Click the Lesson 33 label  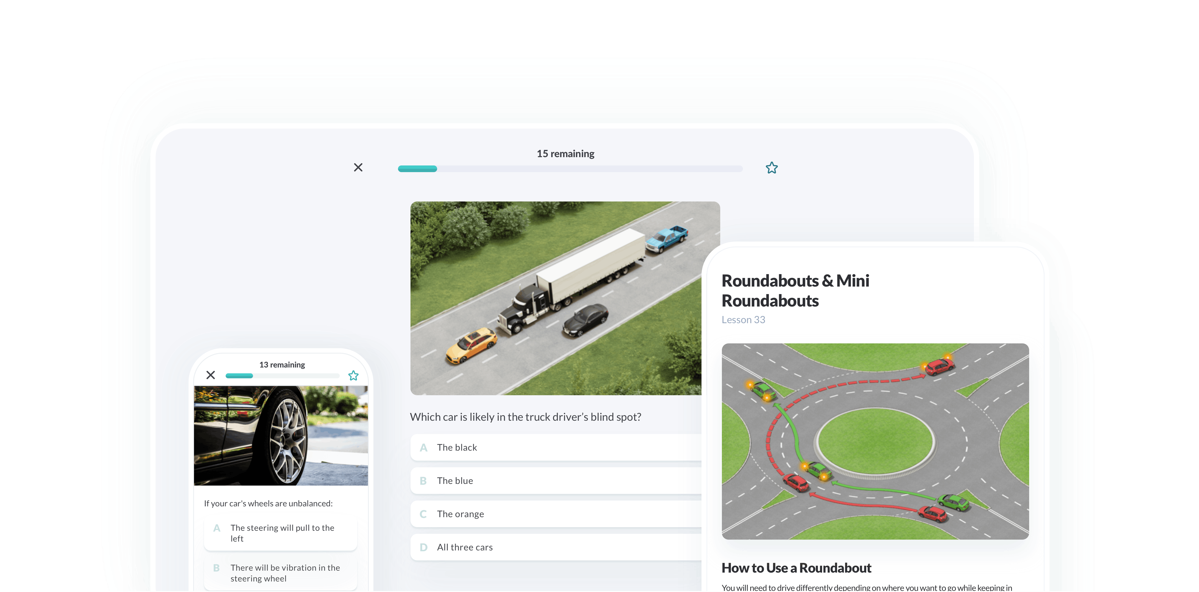pyautogui.click(x=743, y=320)
